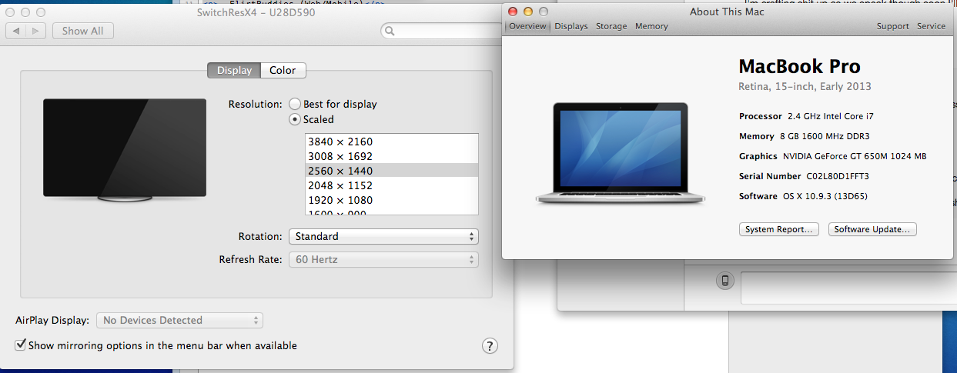Close the About This Mac window

click(513, 12)
